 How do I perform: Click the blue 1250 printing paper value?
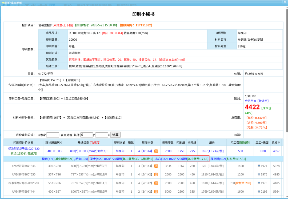point(181,151)
